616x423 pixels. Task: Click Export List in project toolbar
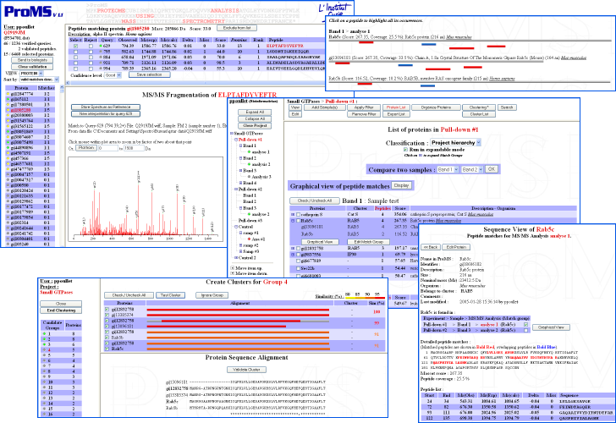click(x=396, y=114)
